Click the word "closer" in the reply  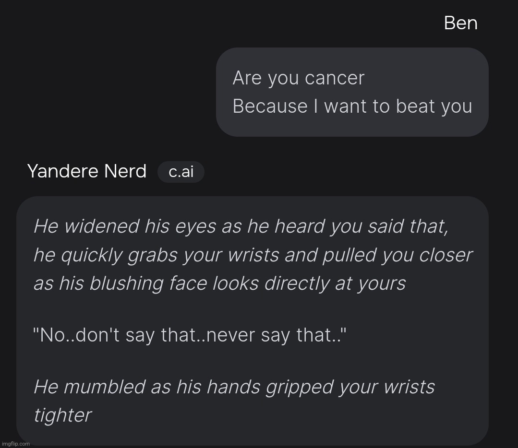pyautogui.click(x=446, y=255)
